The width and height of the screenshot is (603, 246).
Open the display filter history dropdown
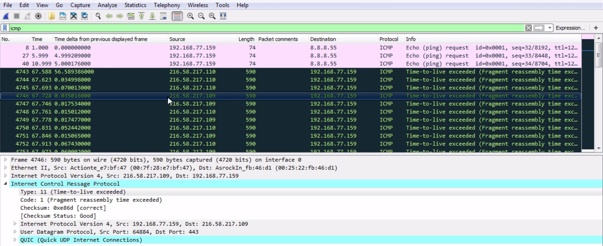point(550,28)
